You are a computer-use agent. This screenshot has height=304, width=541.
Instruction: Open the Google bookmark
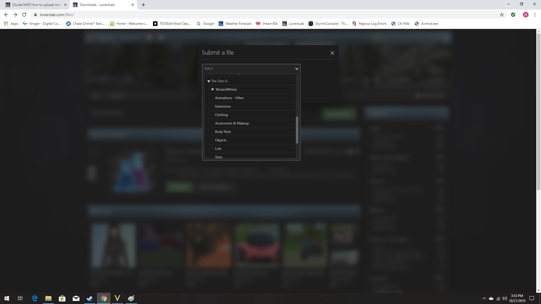(x=205, y=24)
